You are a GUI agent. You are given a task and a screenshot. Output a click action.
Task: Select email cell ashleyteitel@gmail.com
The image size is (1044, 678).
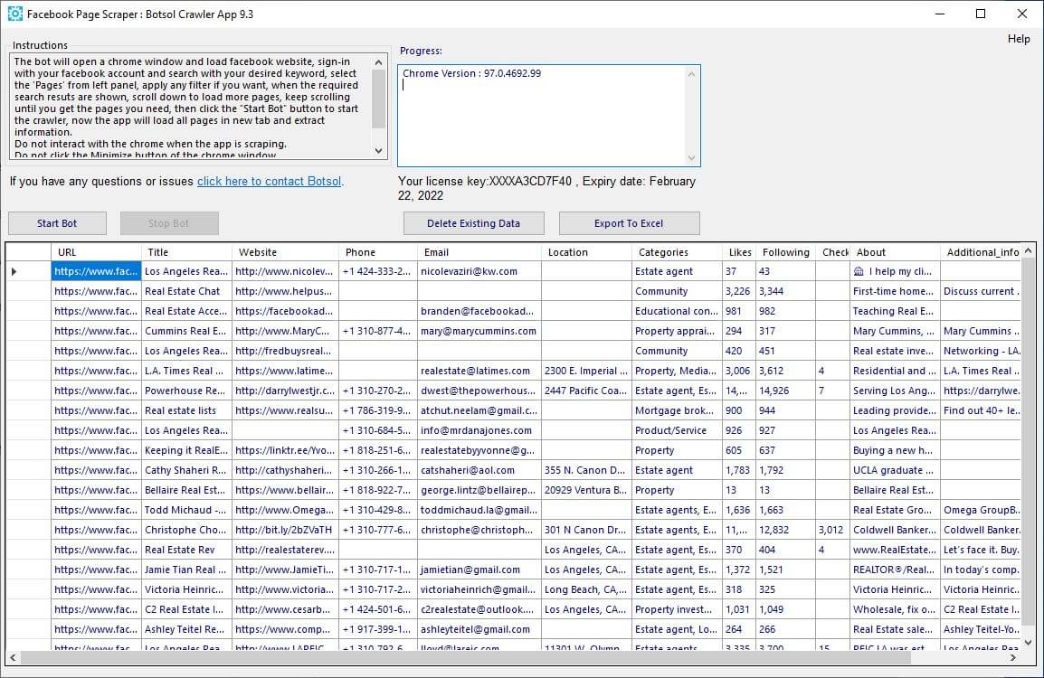[x=479, y=629]
